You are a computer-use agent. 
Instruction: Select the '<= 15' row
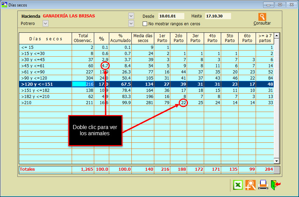pyautogui.click(x=45, y=47)
